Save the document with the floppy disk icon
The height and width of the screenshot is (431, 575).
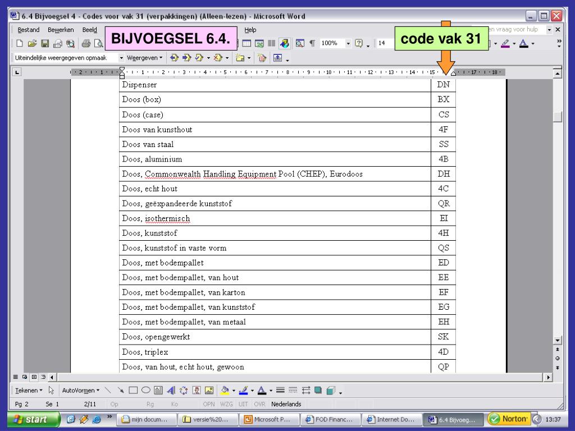pos(45,44)
